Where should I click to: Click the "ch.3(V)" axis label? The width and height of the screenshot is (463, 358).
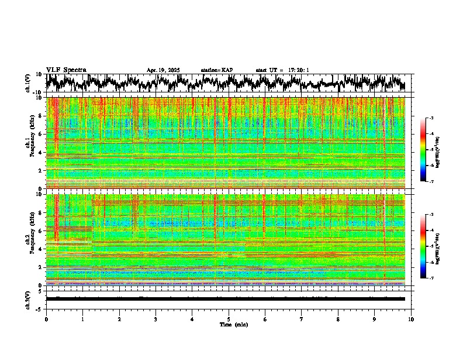point(28,301)
